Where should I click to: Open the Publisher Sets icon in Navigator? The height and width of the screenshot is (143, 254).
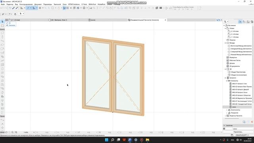pyautogui.click(x=252, y=22)
